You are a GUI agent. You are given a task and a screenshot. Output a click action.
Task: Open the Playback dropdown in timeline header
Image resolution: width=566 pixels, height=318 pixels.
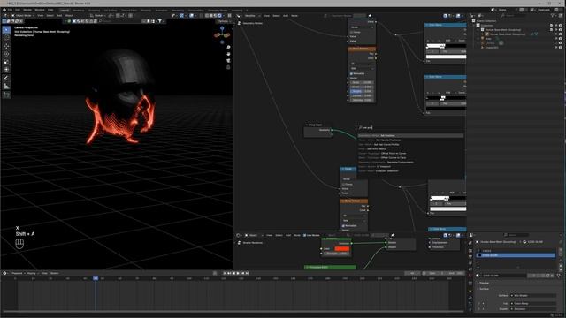(x=18, y=273)
